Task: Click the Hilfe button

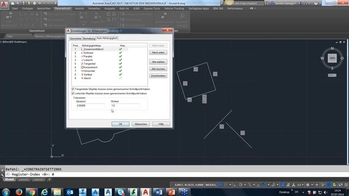Action: click(x=161, y=124)
